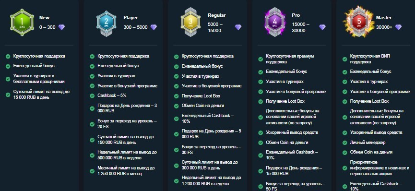Screen dimensions: 415x191
Task: Click the diamond icon next to 30000+
Action: click(x=398, y=27)
